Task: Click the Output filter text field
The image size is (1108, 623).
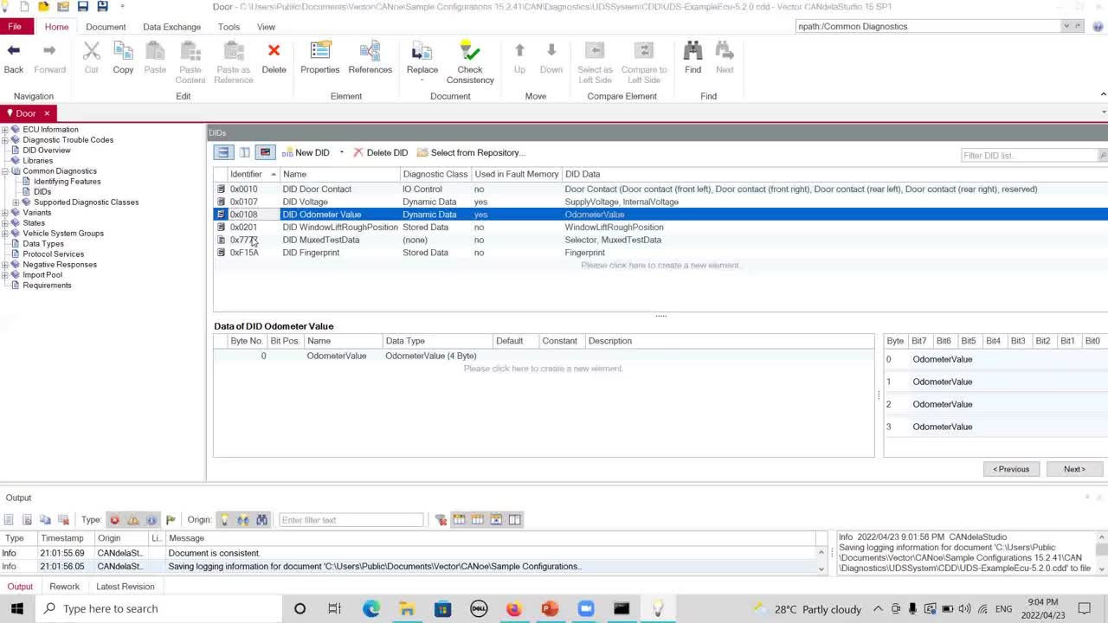Action: click(351, 520)
